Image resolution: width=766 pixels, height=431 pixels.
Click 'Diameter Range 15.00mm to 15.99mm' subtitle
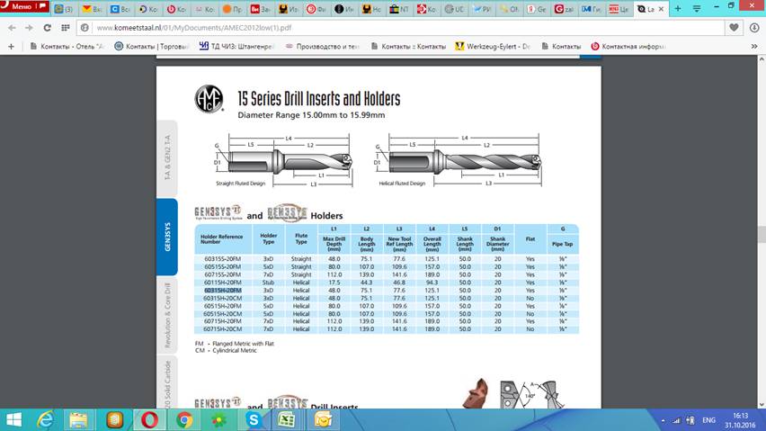coord(311,115)
